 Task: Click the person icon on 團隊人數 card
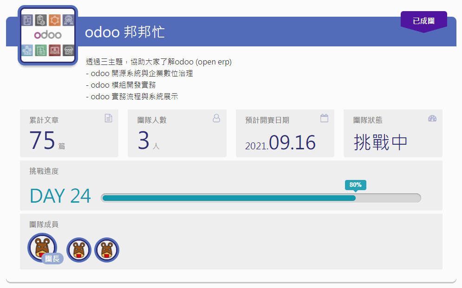[x=216, y=118]
